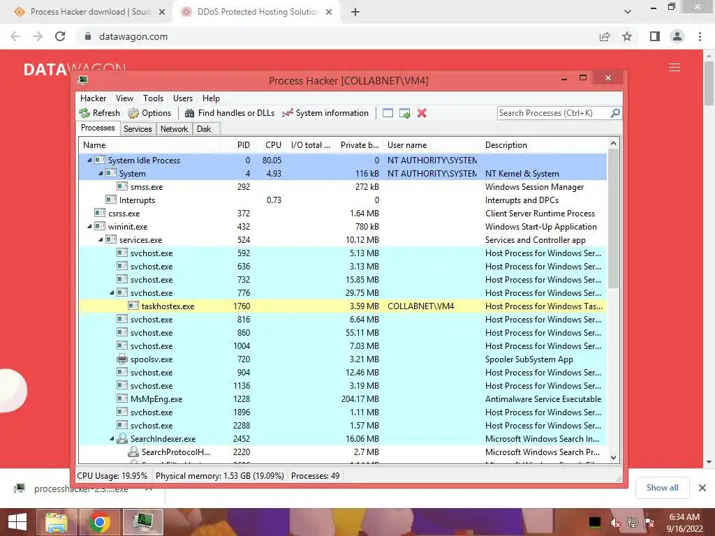Click the process list scrollbar thumb
Image resolution: width=715 pixels, height=536 pixels.
tap(613, 218)
